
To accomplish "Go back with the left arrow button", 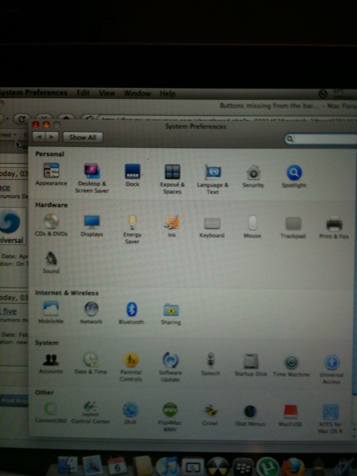I will tap(39, 137).
